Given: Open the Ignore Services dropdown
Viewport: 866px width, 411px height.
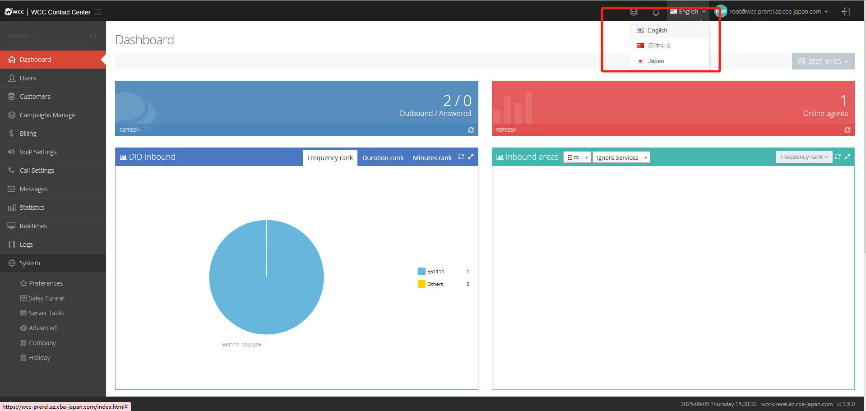Looking at the screenshot, I should 621,157.
